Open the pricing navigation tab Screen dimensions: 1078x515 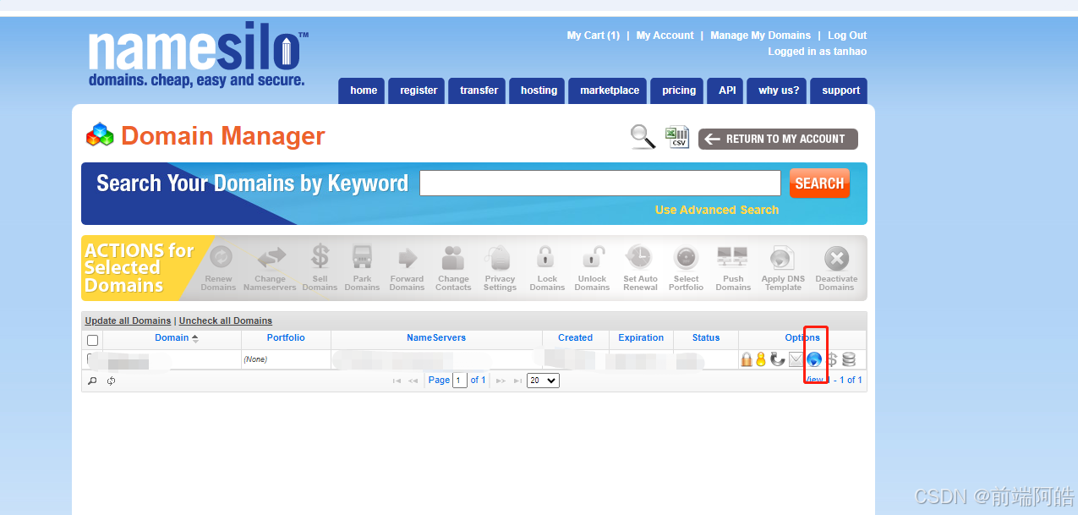pyautogui.click(x=677, y=90)
